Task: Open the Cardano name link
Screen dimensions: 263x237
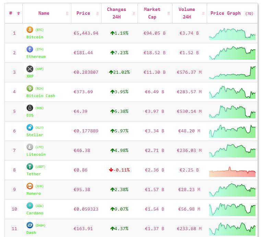Action: [35, 213]
